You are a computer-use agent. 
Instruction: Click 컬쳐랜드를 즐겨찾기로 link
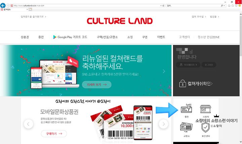[x=33, y=16]
